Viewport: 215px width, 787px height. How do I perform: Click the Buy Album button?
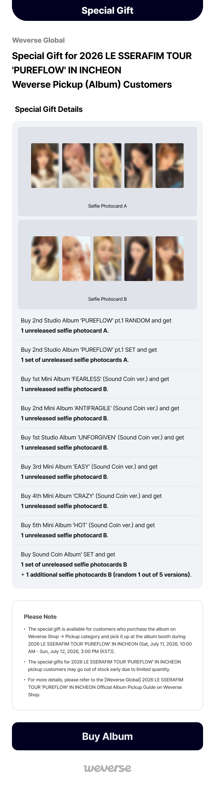coord(107,736)
